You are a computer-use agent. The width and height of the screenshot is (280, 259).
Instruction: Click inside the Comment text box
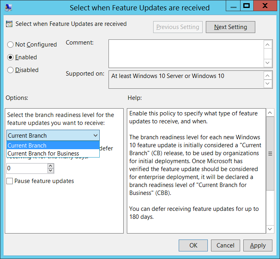[185, 53]
